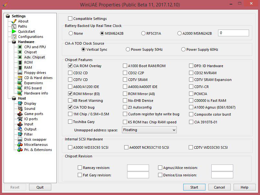Screen dimensions: 260x195
Task: Click the Hardware info icon
Action: click(x=20, y=93)
